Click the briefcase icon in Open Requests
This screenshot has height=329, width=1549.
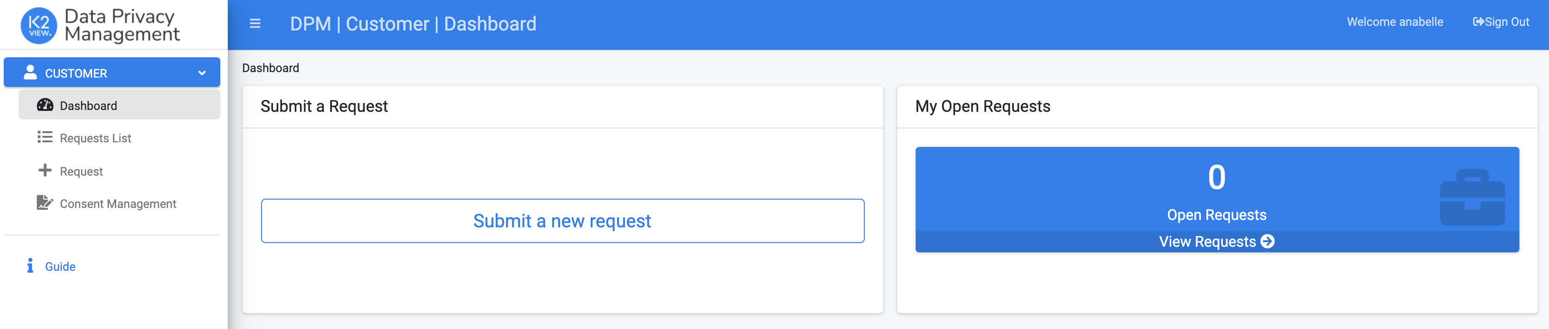point(1472,197)
